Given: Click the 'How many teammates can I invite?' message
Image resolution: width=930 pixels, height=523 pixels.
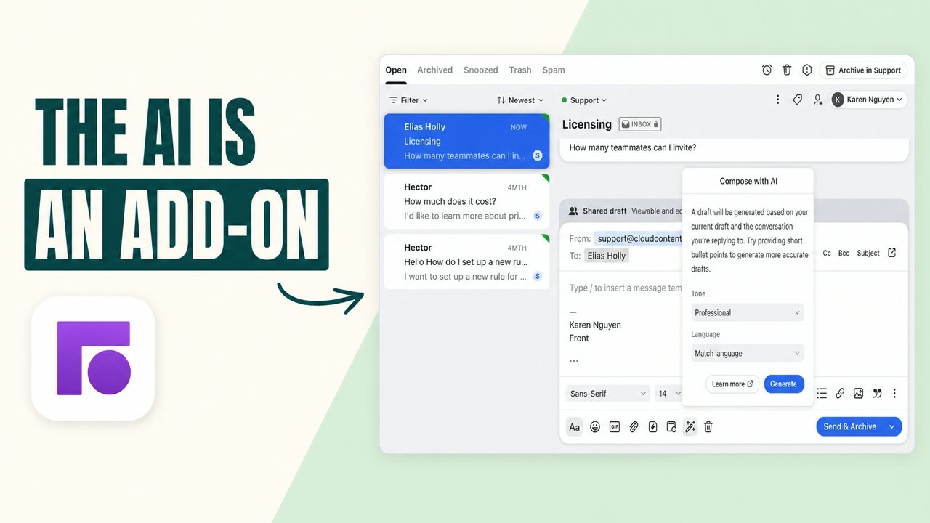Looking at the screenshot, I should 633,147.
